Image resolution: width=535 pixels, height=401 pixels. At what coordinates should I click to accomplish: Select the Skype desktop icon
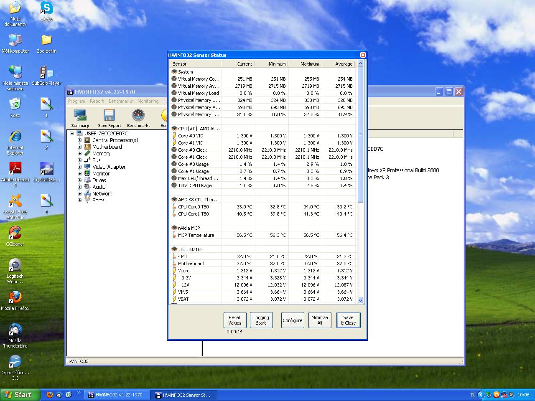click(46, 12)
